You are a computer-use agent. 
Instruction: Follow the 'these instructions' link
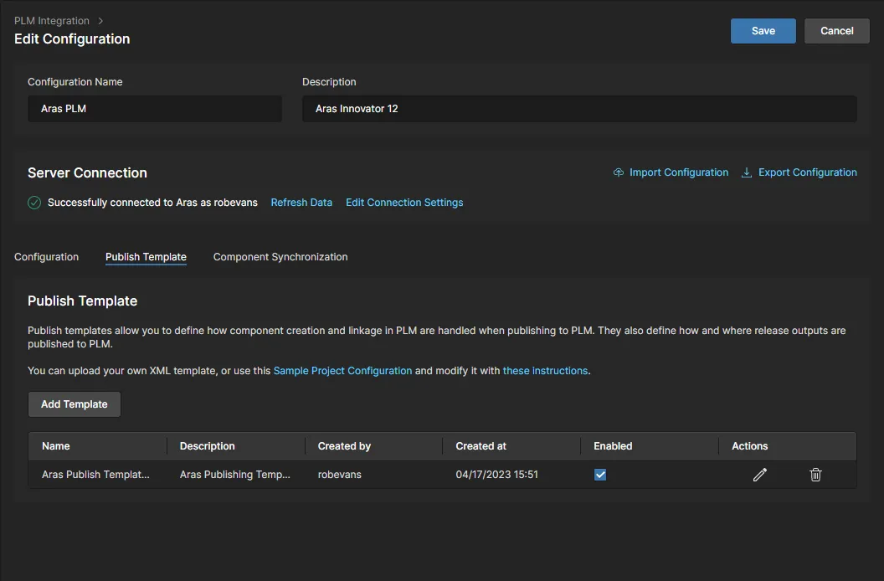tap(545, 371)
